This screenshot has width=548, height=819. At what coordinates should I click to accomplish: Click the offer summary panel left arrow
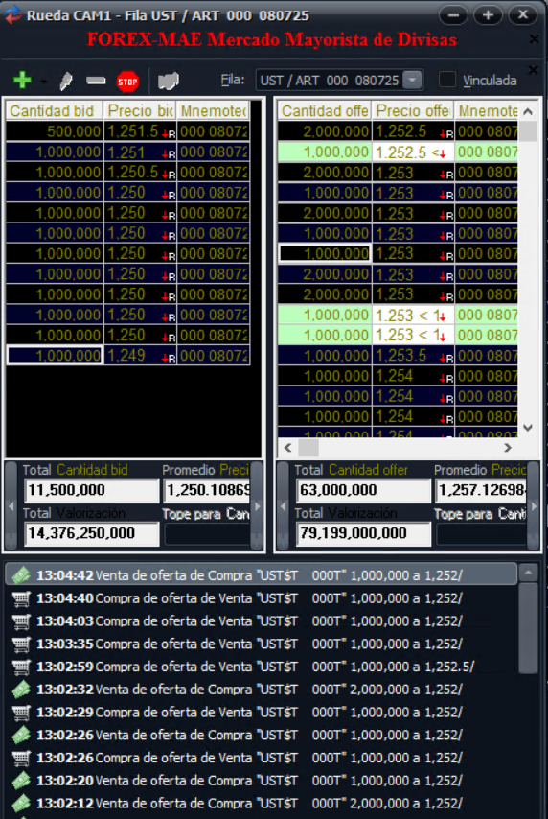283,505
